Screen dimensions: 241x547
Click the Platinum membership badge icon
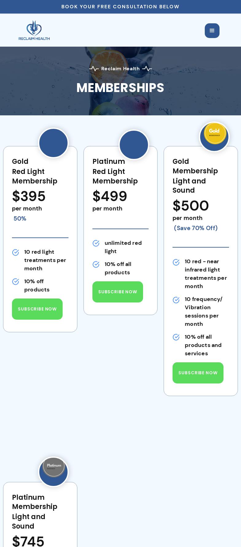(54, 468)
